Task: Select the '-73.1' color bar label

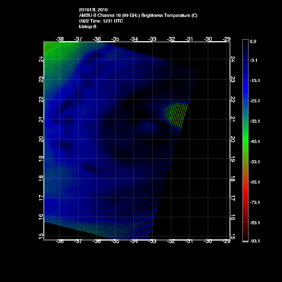Action: tap(255, 202)
